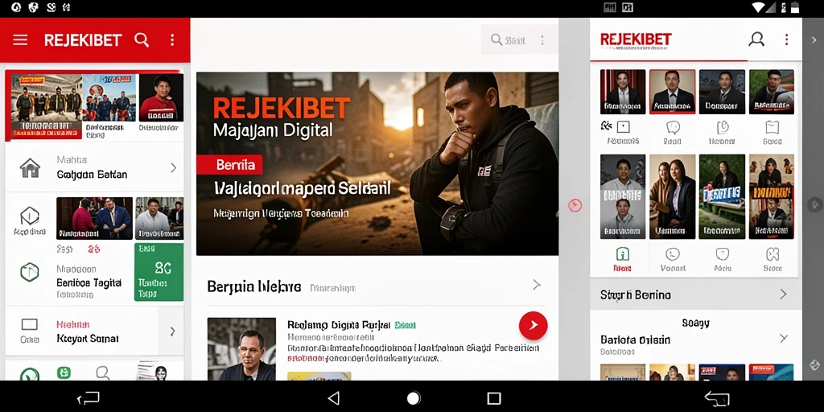Open the two women thumbnail in right panel

click(672, 196)
